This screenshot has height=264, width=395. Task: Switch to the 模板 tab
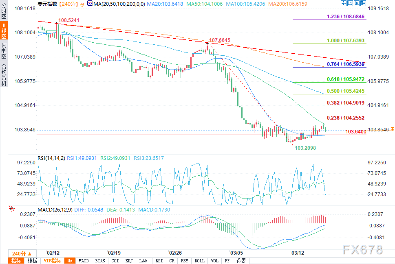(x=32, y=261)
